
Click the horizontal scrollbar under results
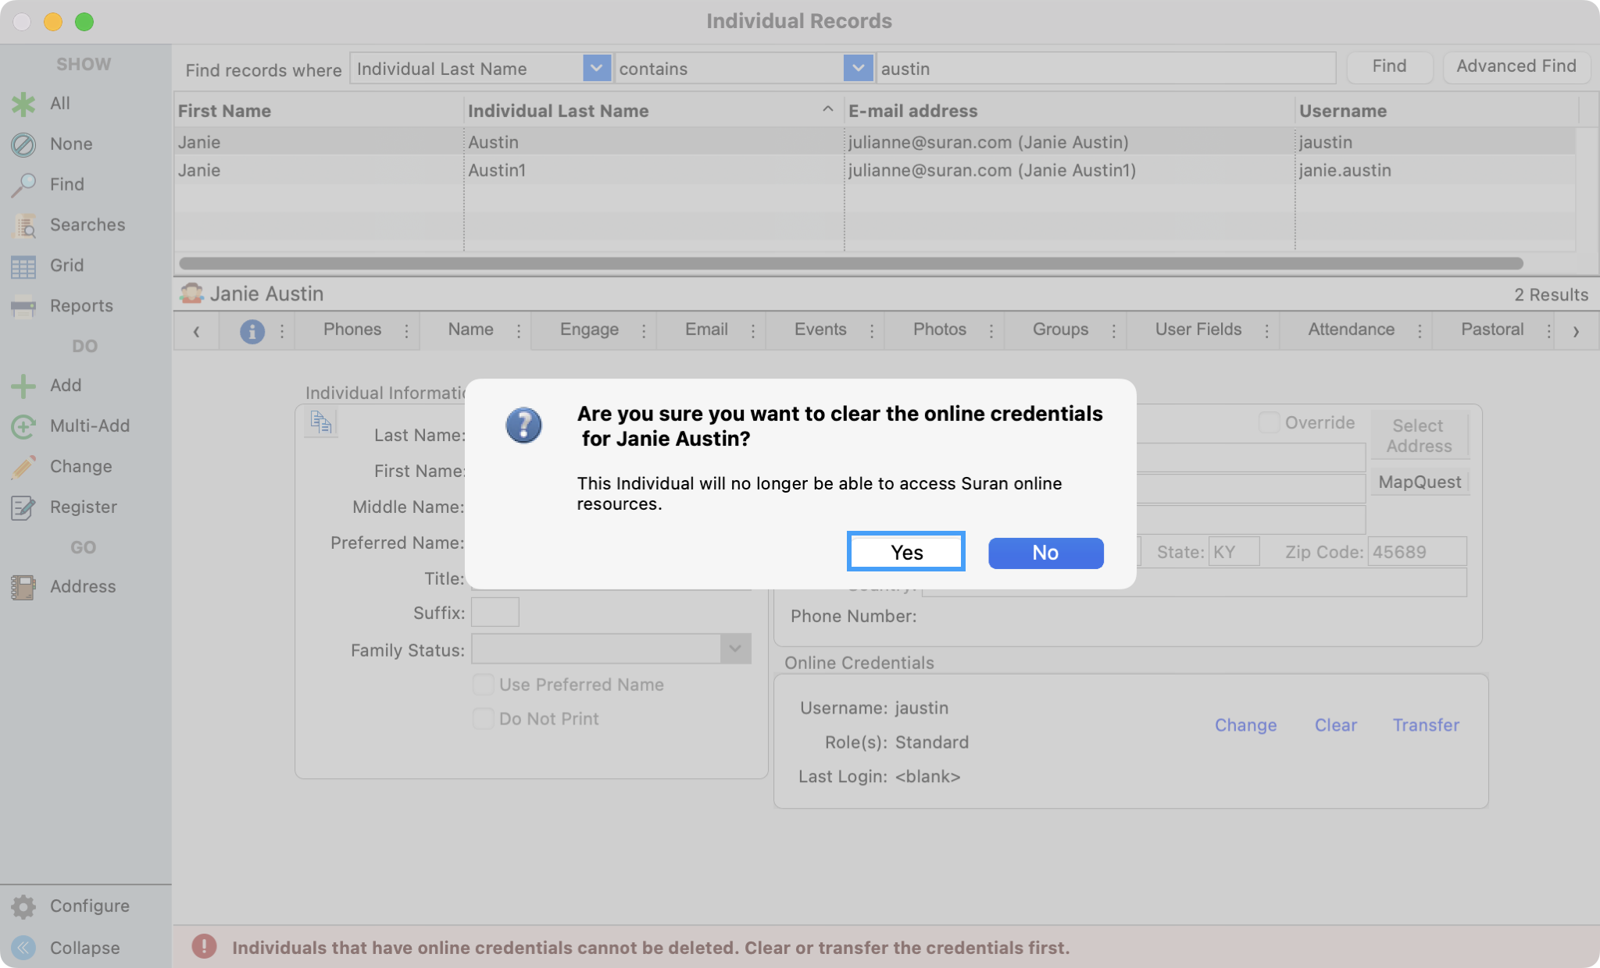850,263
